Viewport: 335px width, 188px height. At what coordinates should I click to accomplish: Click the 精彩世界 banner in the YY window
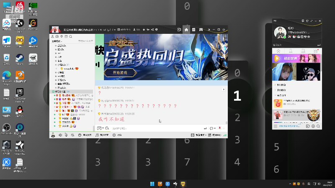click(x=296, y=58)
